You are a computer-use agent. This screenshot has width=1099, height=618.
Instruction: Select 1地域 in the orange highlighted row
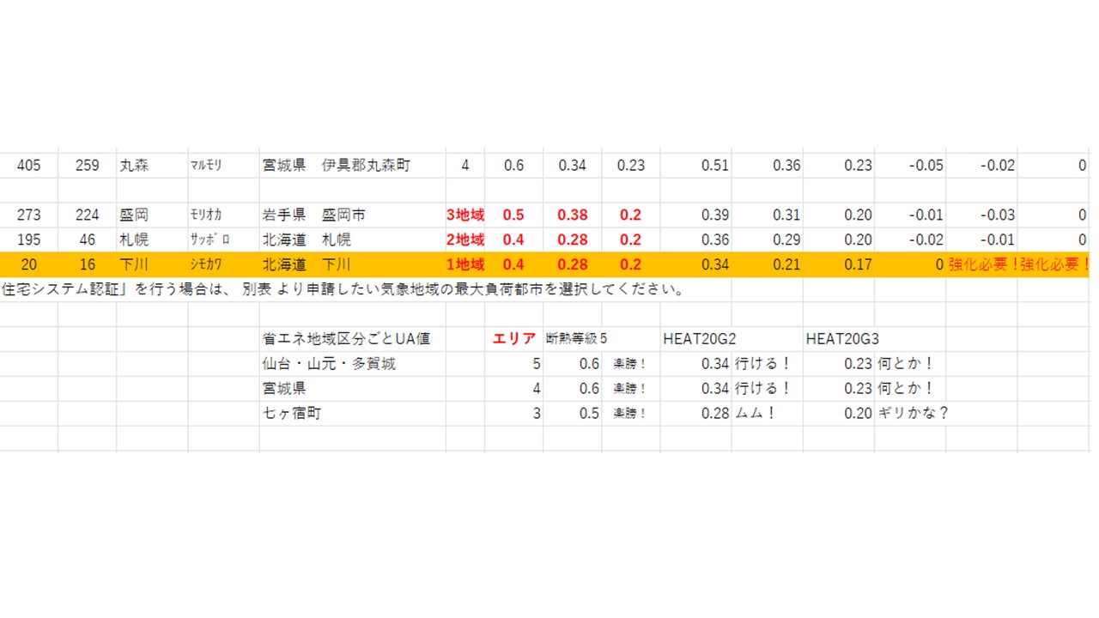[x=465, y=265]
